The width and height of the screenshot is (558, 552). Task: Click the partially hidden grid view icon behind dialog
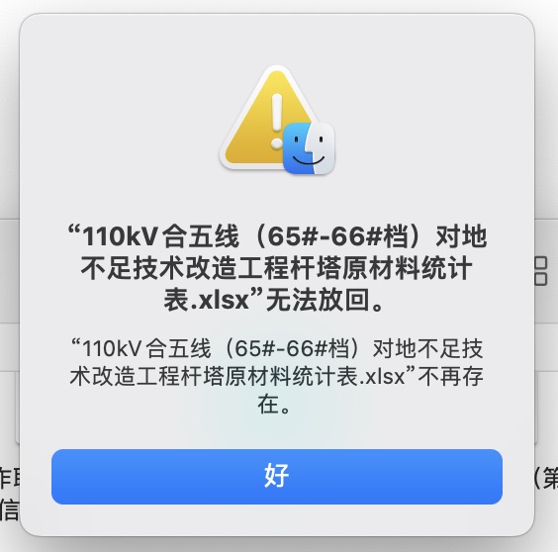tap(540, 271)
